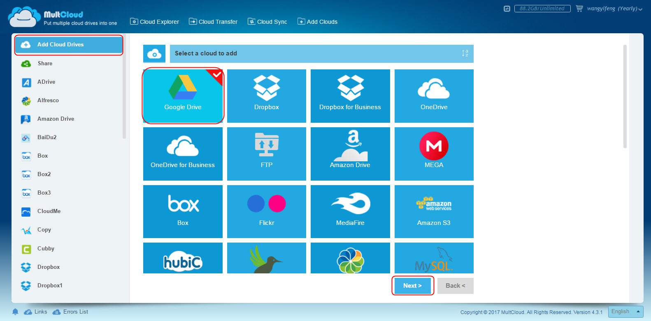Select the Dropbox tile

pos(267,96)
